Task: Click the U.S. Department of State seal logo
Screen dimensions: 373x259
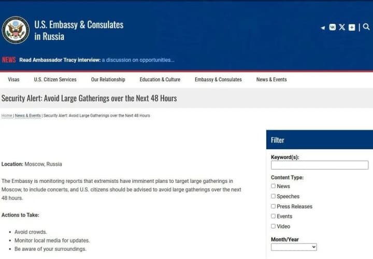Action: tap(16, 30)
